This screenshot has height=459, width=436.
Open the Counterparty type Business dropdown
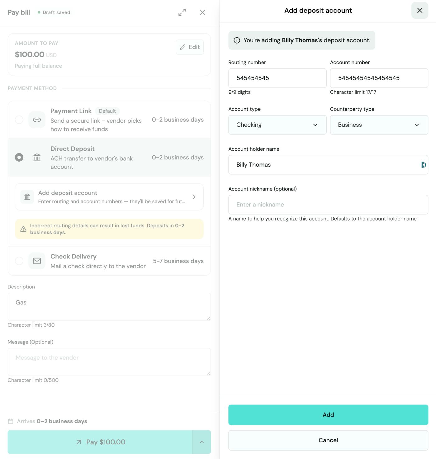(379, 125)
